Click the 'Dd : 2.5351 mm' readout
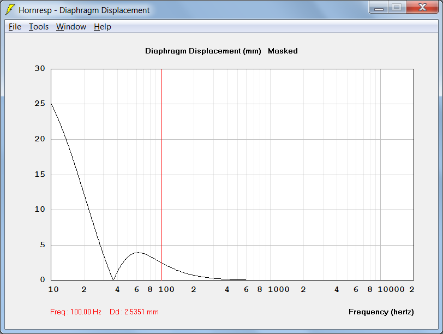This screenshot has width=443, height=334. pos(134,312)
